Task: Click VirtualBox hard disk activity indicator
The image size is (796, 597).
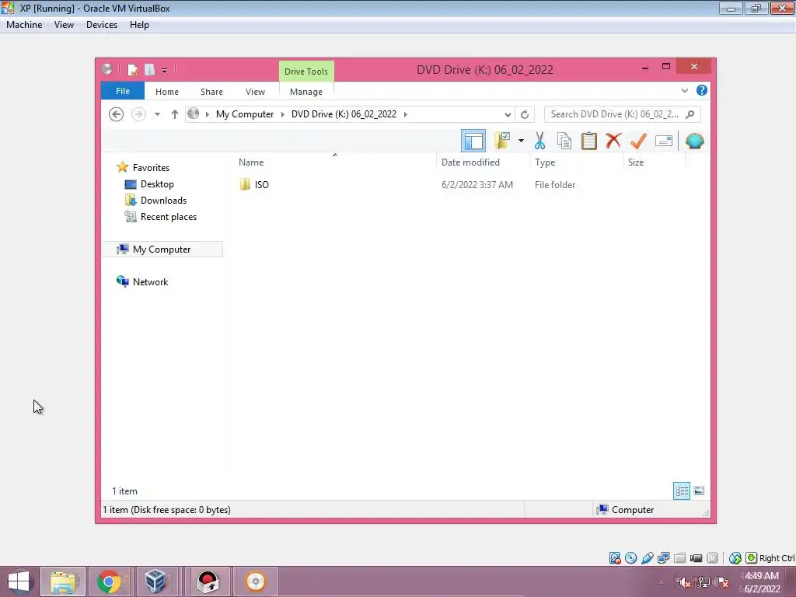Action: [x=615, y=558]
